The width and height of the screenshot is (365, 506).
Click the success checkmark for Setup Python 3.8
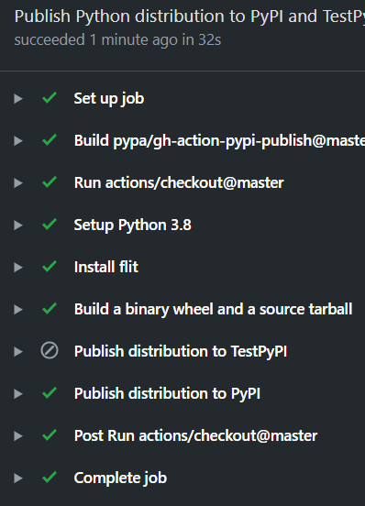point(50,225)
